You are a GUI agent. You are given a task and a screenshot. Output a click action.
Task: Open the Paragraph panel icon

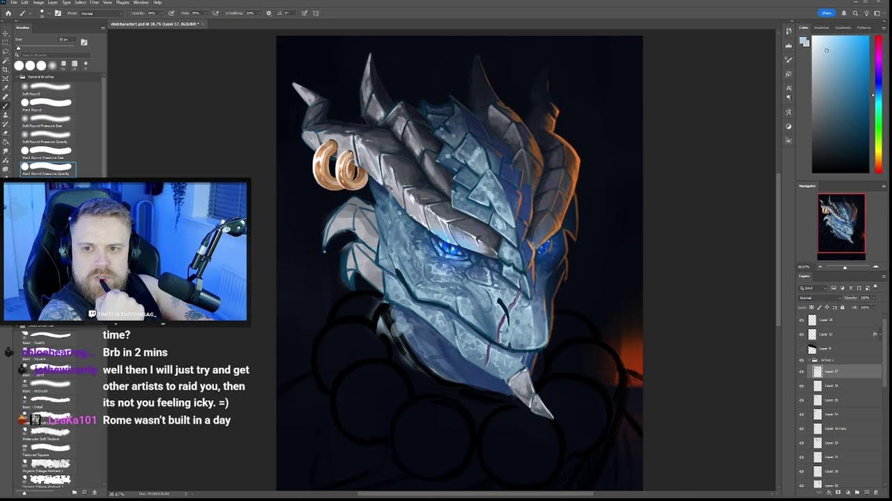789,97
